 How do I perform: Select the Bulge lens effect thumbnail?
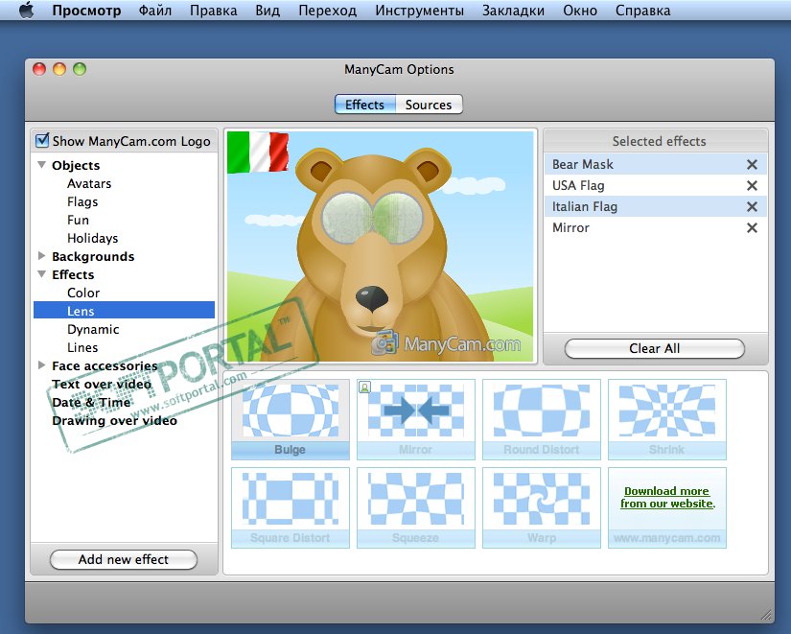tap(291, 419)
